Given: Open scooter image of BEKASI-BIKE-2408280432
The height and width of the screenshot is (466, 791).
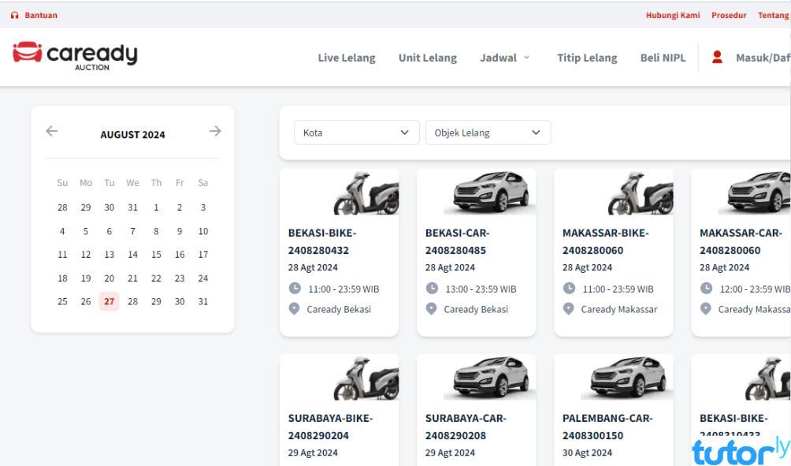Looking at the screenshot, I should (x=366, y=193).
